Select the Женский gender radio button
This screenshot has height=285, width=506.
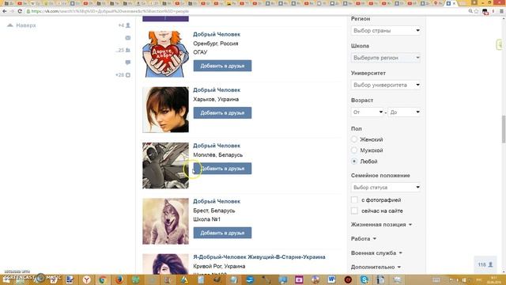354,139
